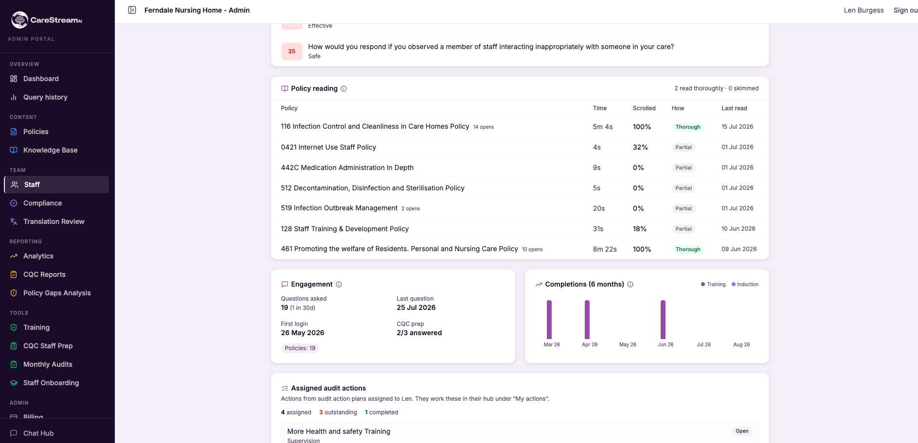Open the More Health and safety Training action
This screenshot has width=918, height=443.
pos(520,433)
